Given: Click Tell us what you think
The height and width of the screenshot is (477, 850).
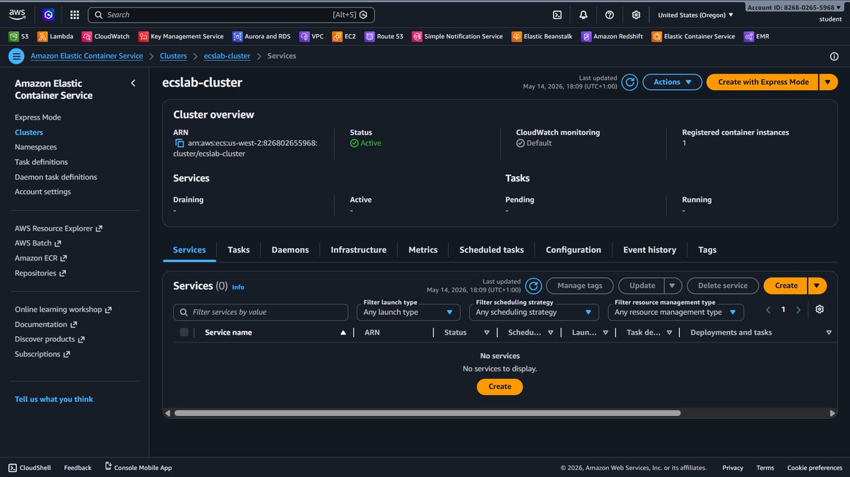Looking at the screenshot, I should [54, 400].
